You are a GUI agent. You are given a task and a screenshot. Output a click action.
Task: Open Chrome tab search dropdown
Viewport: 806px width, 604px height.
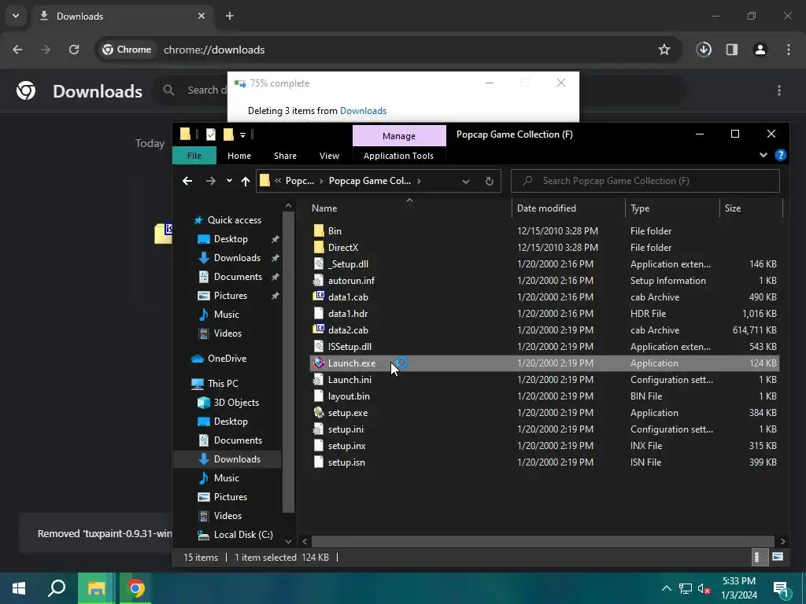(16, 16)
